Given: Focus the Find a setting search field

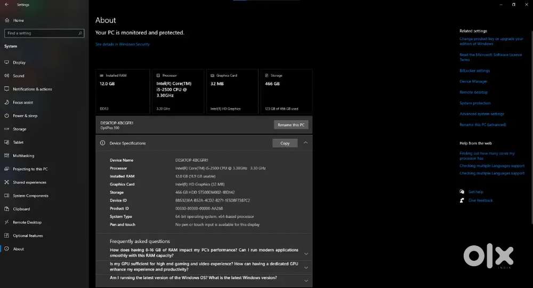Looking at the screenshot, I should [x=44, y=33].
